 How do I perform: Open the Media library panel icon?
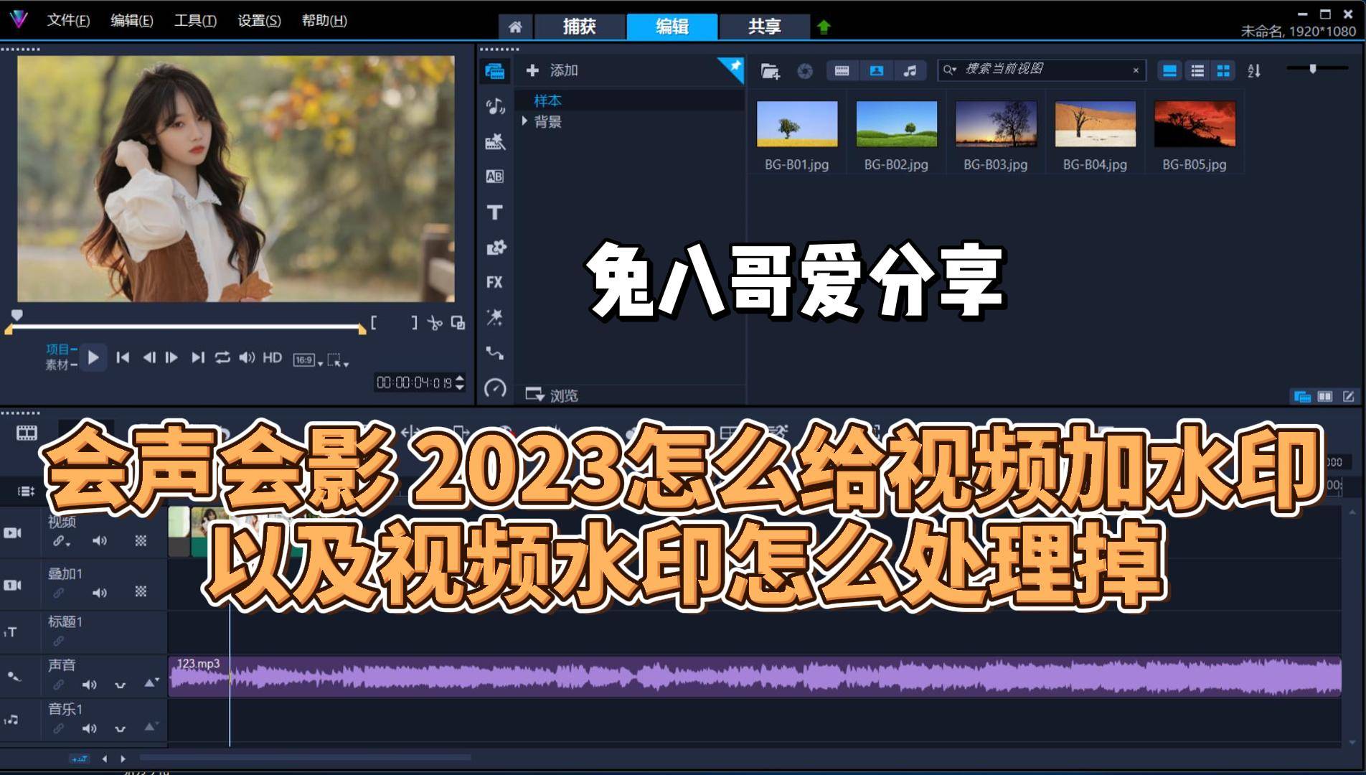[495, 71]
